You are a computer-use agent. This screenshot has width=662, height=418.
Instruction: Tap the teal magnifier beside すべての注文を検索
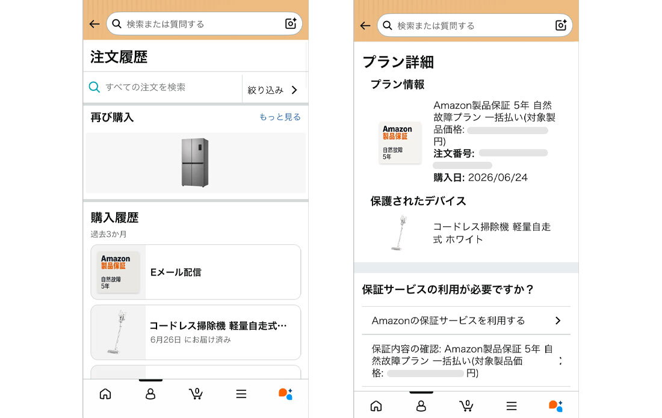coord(94,87)
